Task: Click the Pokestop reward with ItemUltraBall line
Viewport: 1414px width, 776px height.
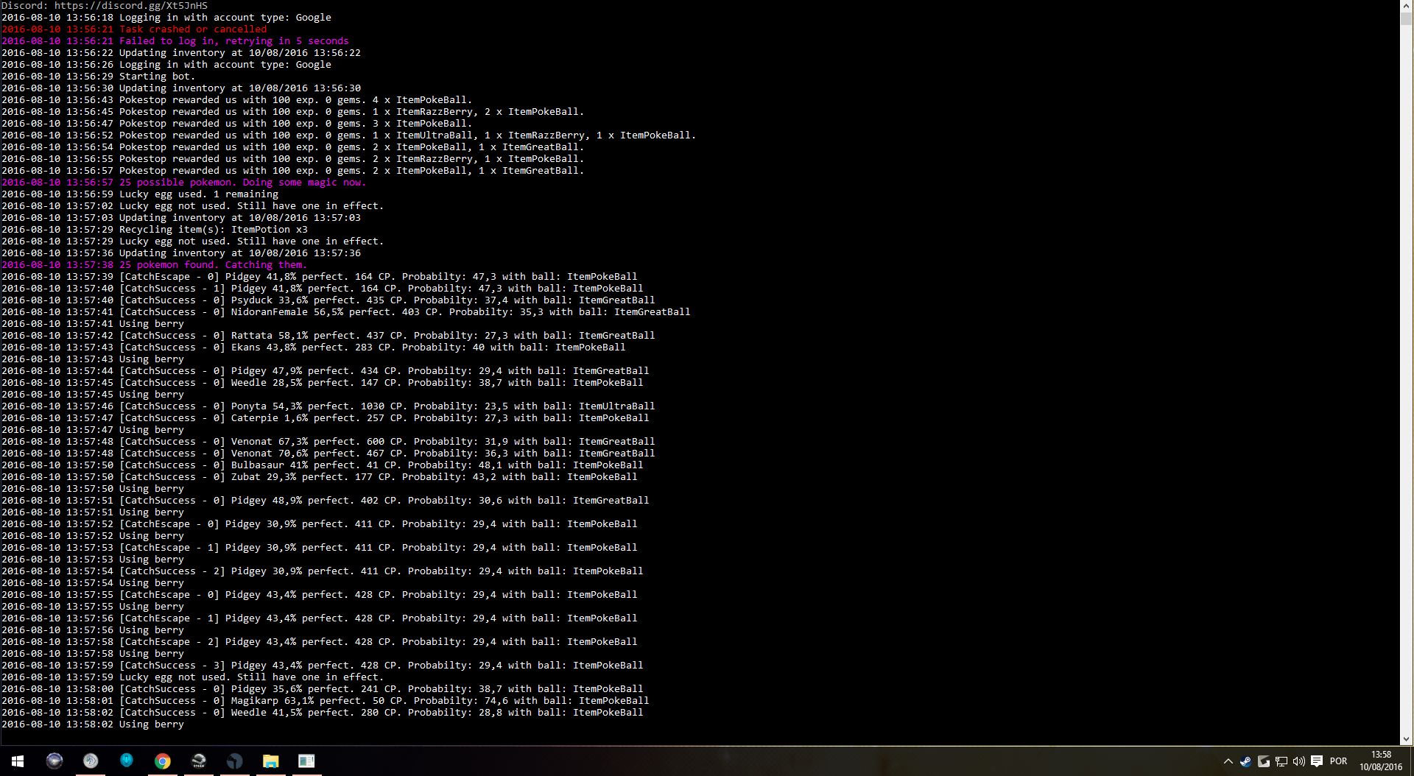Action: [x=349, y=135]
